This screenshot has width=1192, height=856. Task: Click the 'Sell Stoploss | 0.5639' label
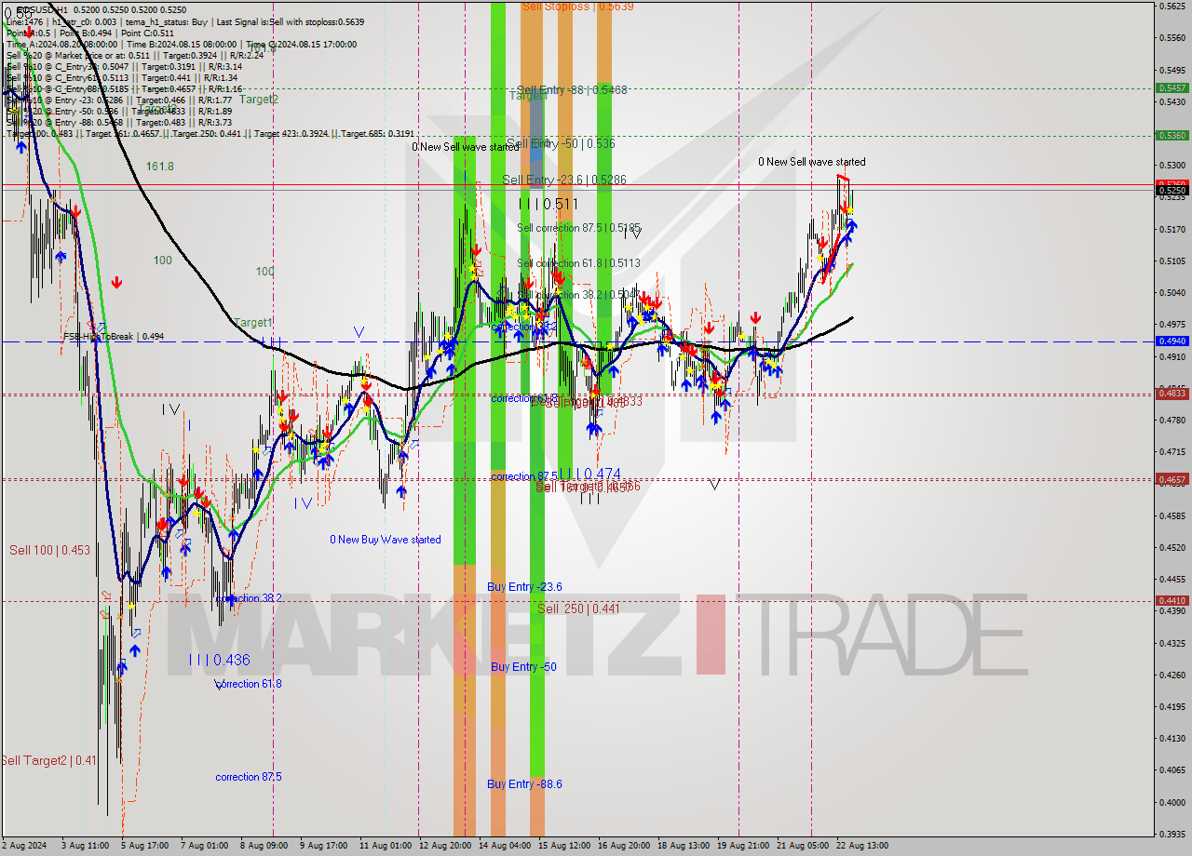tap(577, 6)
